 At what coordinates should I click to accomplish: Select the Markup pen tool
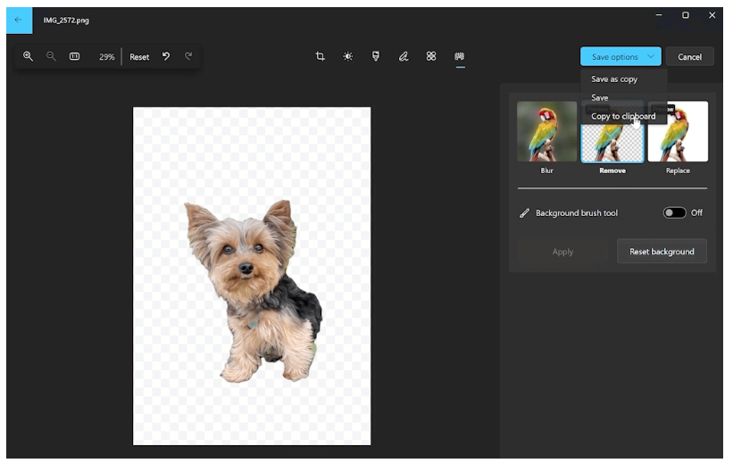tap(404, 56)
